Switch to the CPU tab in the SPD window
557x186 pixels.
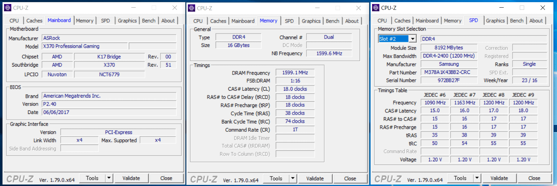pyautogui.click(x=382, y=21)
